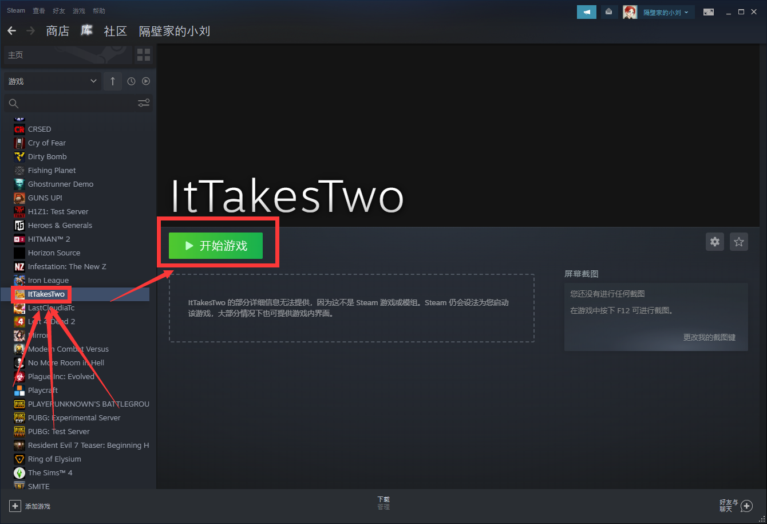The width and height of the screenshot is (767, 524).
Task: Toggle sort by recent activity clock icon
Action: (131, 81)
